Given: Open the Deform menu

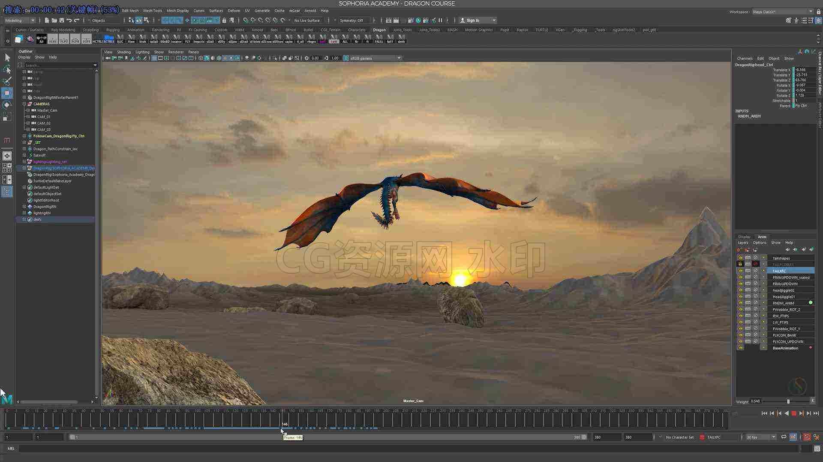Looking at the screenshot, I should pyautogui.click(x=234, y=11).
